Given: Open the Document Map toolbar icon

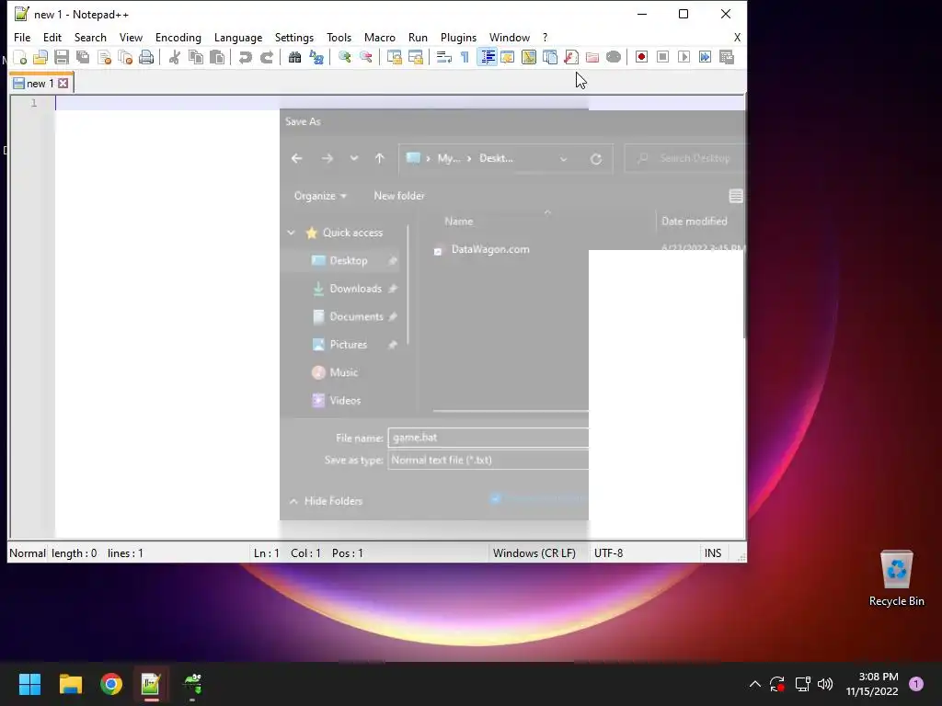Looking at the screenshot, I should click(529, 57).
